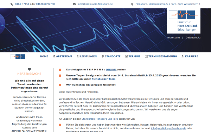211x132 pixels.
Task: Open the KARRIERE menu item
Action: (x=192, y=56)
